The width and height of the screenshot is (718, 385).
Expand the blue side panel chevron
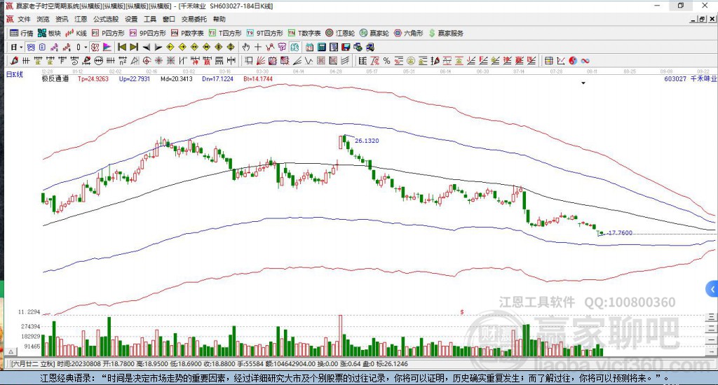(x=712, y=289)
